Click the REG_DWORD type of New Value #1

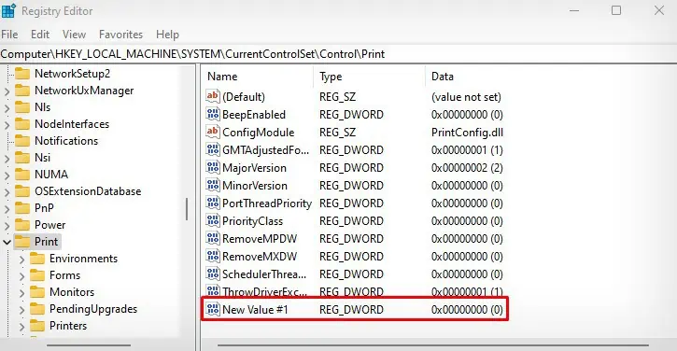[x=351, y=310]
